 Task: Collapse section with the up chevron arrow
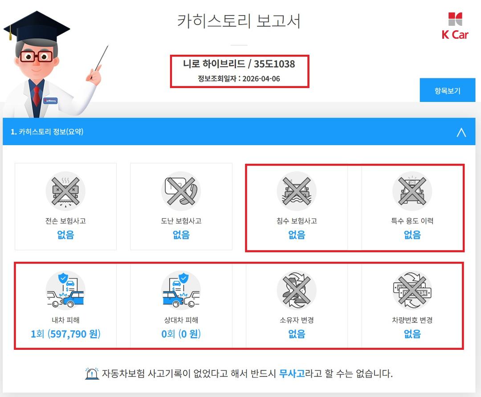coord(461,132)
